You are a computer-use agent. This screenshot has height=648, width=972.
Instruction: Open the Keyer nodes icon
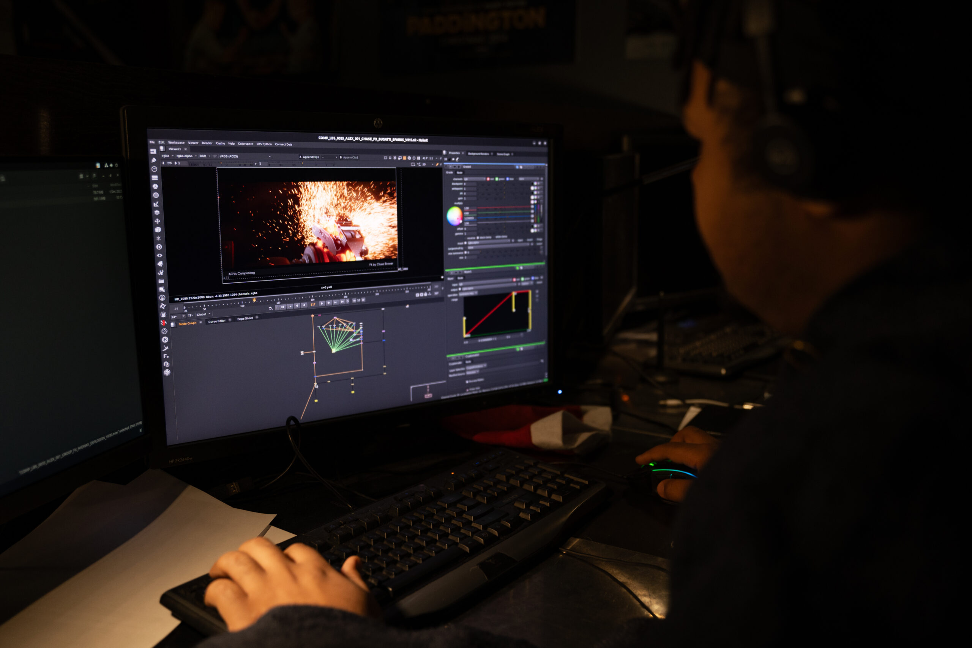(156, 204)
